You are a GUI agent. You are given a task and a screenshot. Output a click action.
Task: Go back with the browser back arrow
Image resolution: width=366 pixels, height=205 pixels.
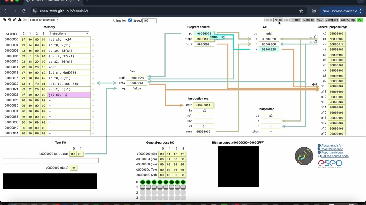(x=6, y=11)
